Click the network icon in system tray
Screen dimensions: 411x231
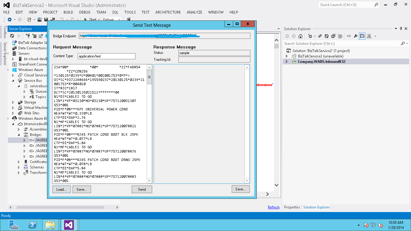[373, 225]
